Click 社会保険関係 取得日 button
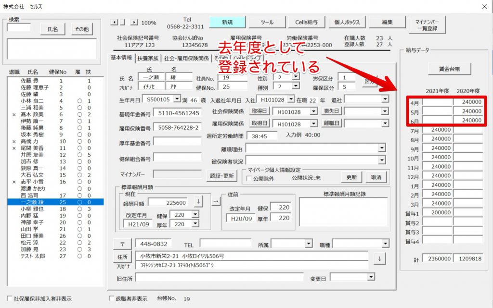 tap(259, 111)
